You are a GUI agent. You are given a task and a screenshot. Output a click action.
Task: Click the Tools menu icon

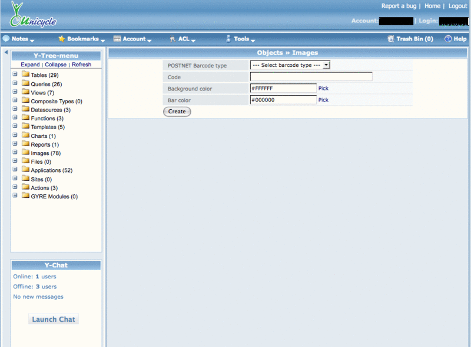click(x=228, y=39)
